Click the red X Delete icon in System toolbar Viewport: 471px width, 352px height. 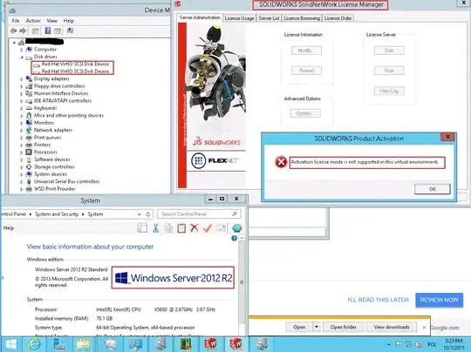click(195, 228)
